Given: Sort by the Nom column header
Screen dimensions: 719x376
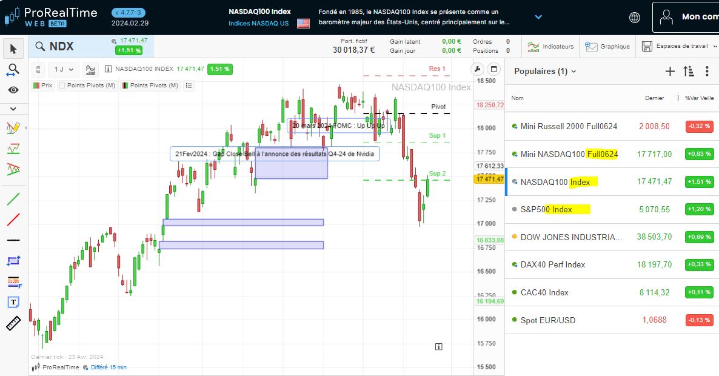Looking at the screenshot, I should [x=517, y=98].
